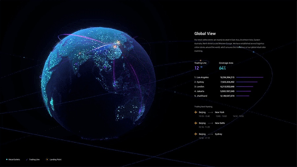Click the Trading level Ranking heading
This screenshot has height=167, width=297.
[x=203, y=107]
